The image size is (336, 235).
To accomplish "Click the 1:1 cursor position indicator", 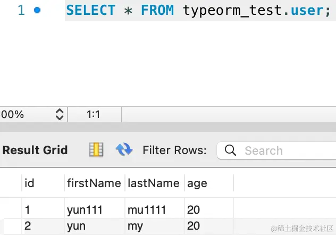I will pyautogui.click(x=93, y=114).
